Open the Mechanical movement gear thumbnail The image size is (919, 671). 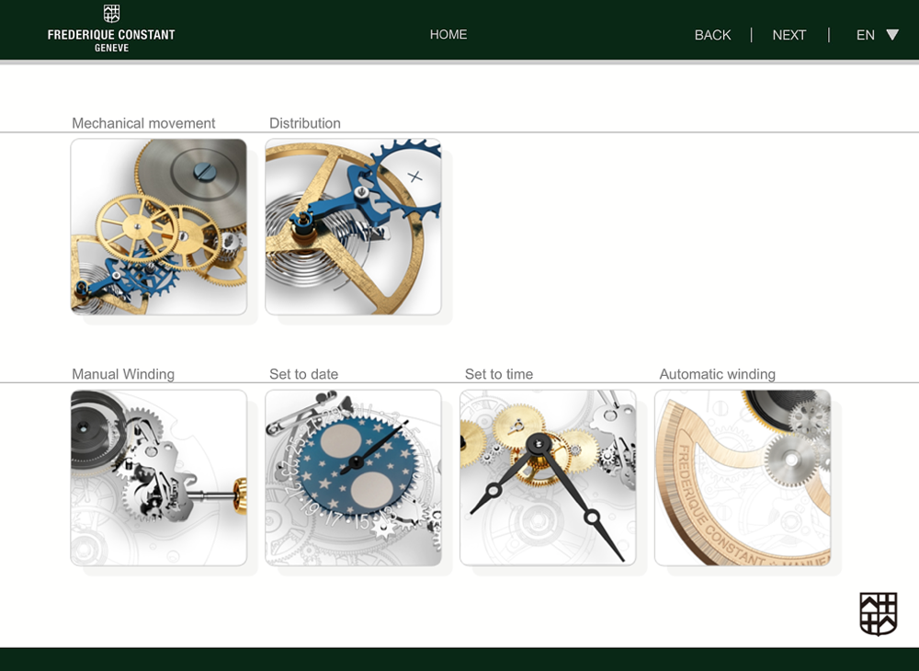pos(159,227)
